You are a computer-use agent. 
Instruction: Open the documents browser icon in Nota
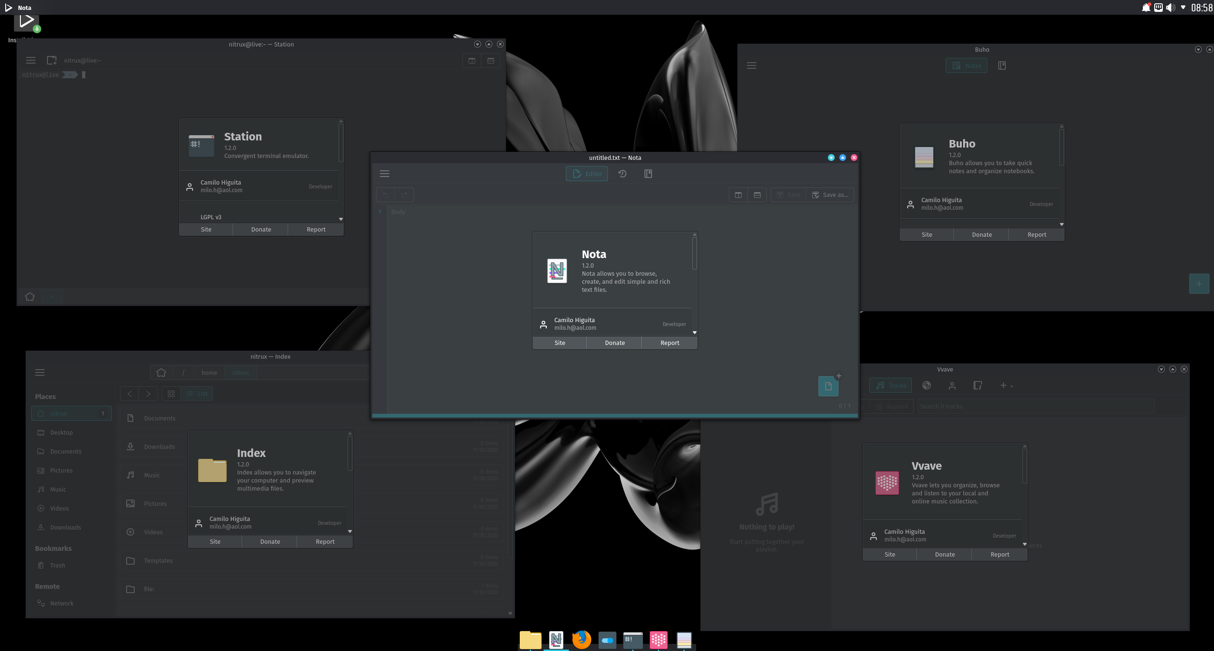[x=648, y=174]
